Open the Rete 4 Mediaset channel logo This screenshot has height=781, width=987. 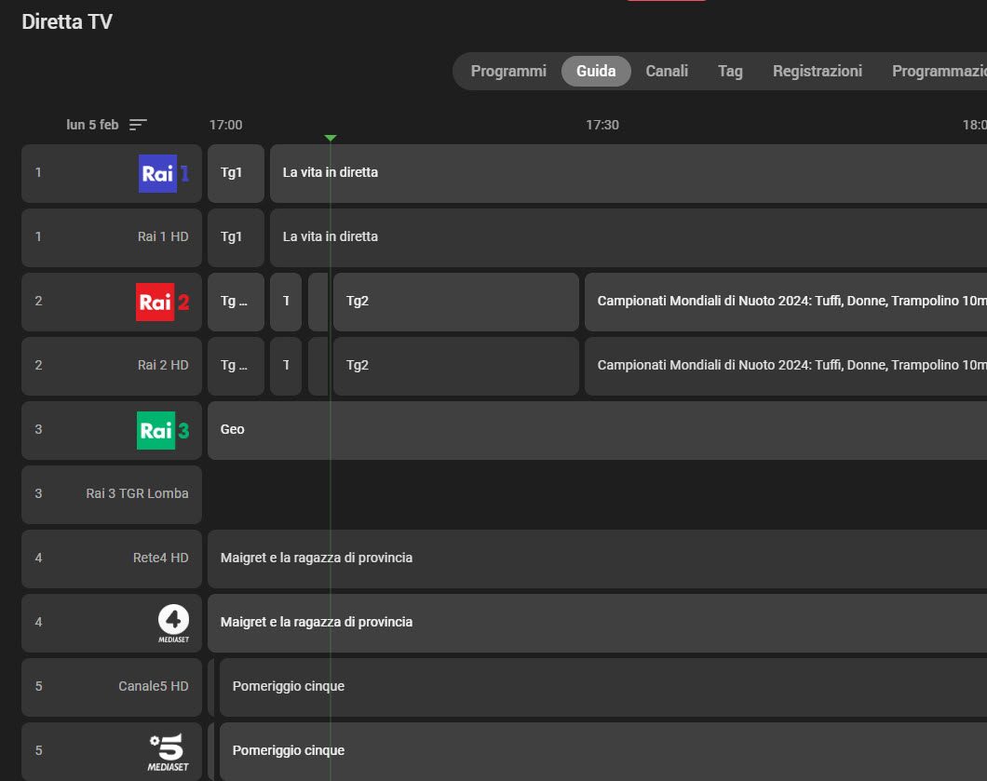coord(173,623)
